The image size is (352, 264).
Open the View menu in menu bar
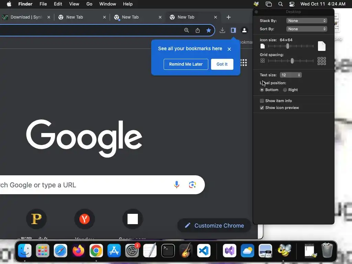(x=74, y=4)
